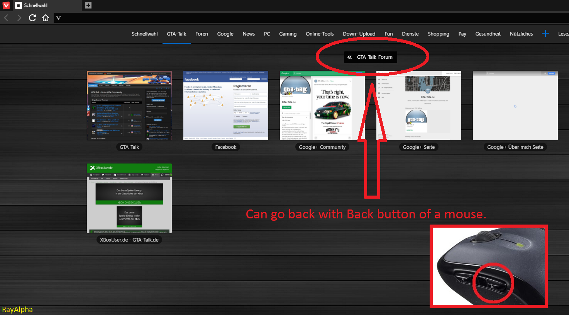Open the Google+ Community thumbnail
Viewport: 569px width, 315px height.
click(x=322, y=106)
